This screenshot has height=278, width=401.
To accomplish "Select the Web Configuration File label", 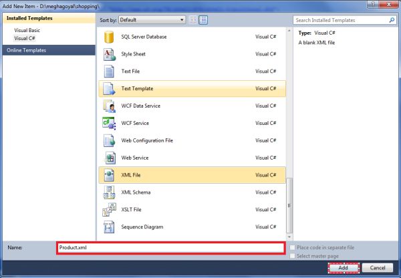I will 147,140.
